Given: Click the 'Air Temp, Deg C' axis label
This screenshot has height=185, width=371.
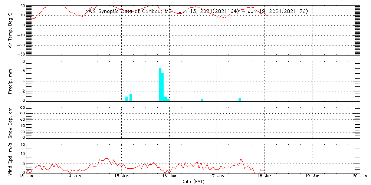Looking at the screenshot, I should coord(10,30).
